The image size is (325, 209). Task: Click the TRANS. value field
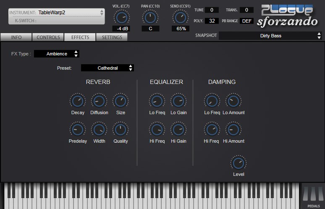point(246,10)
